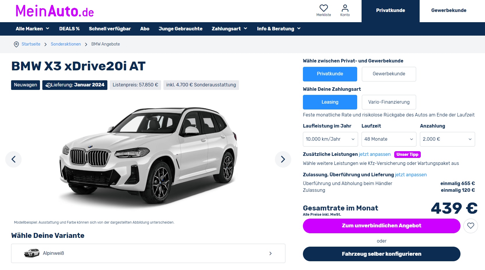485x270 pixels.
Task: Switch to Gewerbekunde header tab
Action: coord(449,11)
